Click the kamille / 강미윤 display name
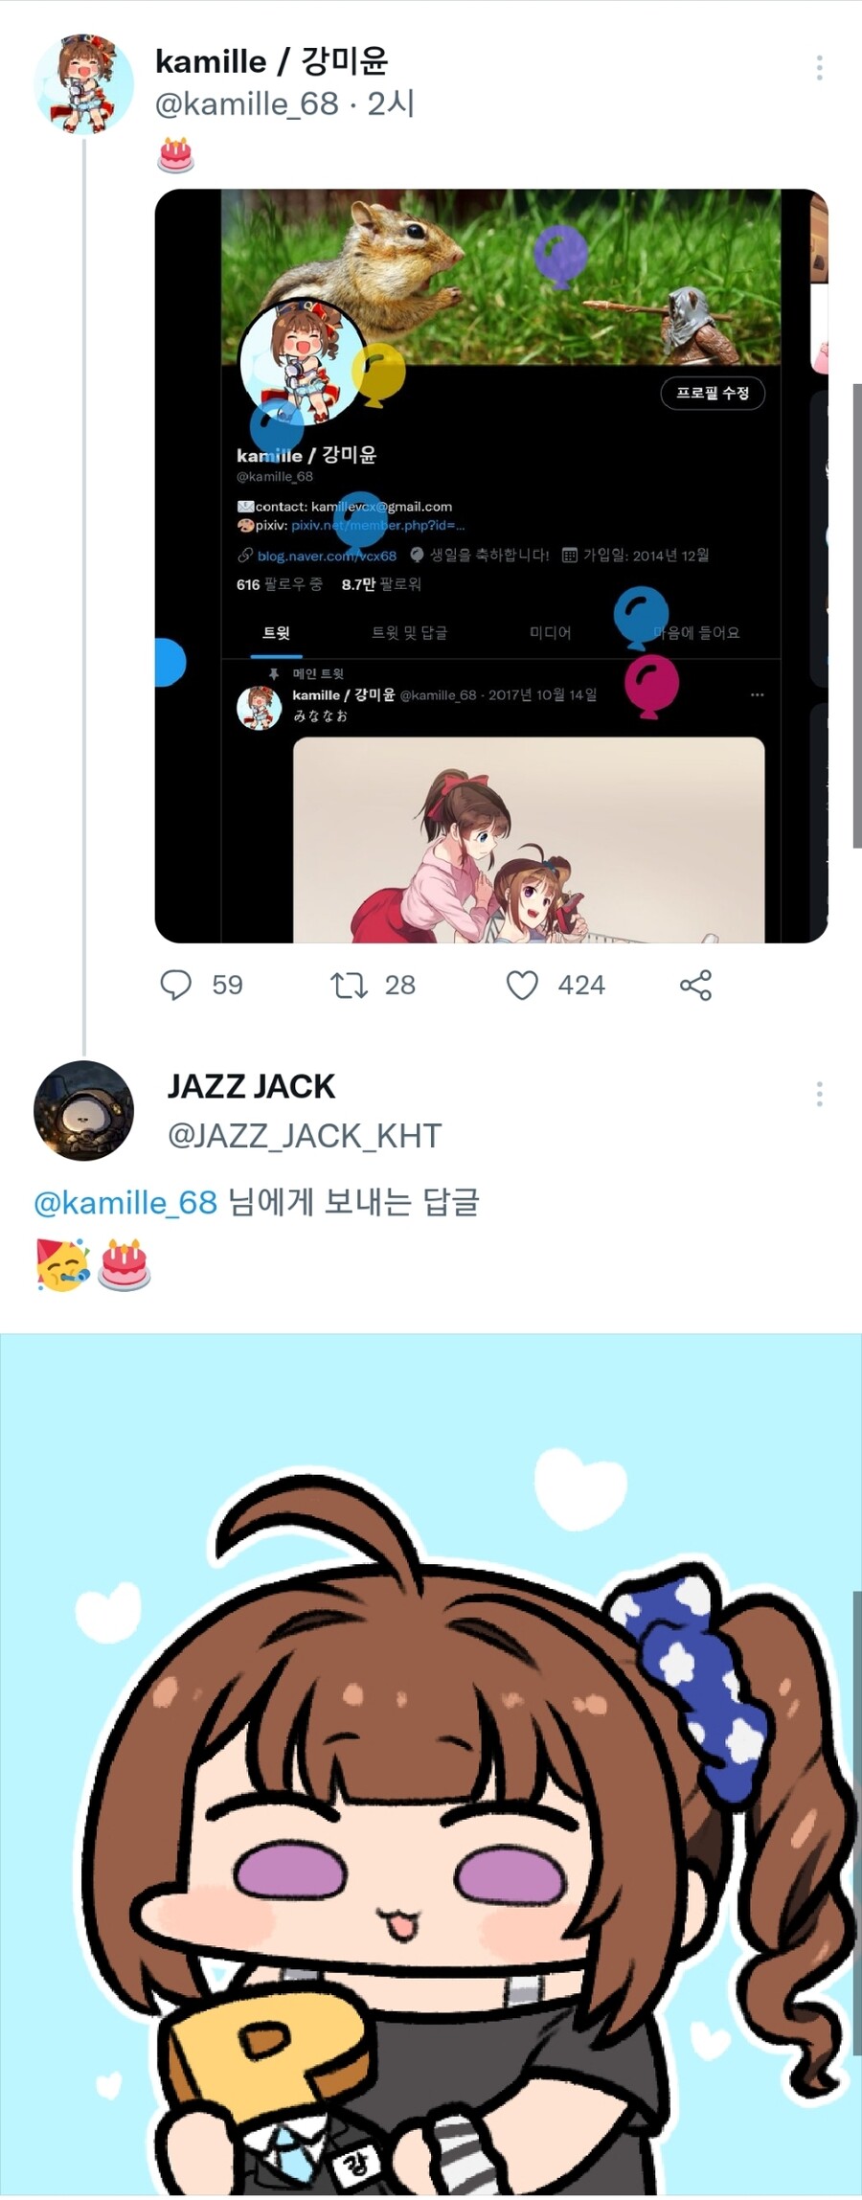This screenshot has width=862, height=2200. (x=271, y=61)
